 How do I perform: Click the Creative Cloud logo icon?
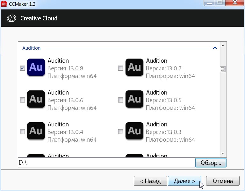11,18
